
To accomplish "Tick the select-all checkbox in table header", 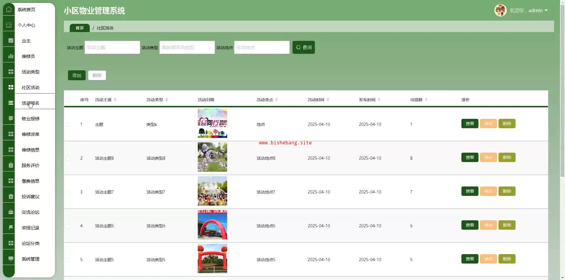I will click(68, 100).
